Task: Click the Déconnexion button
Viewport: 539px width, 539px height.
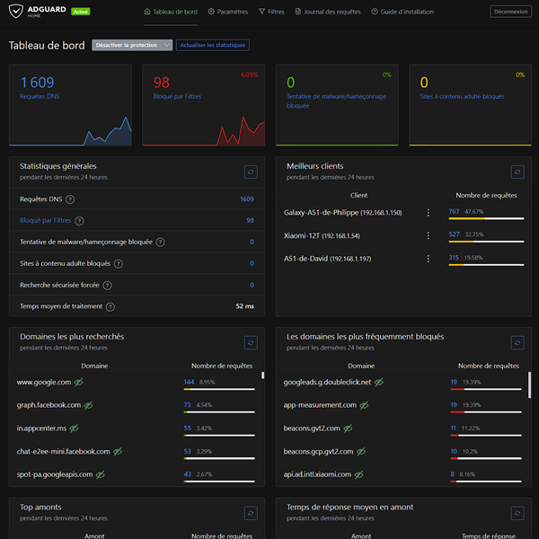Action: pyautogui.click(x=510, y=12)
